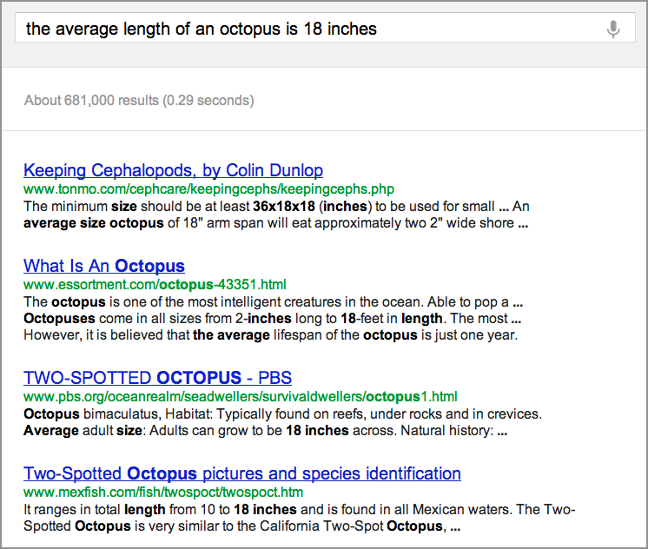Click the Octopuses come in all sizes line

tap(273, 318)
